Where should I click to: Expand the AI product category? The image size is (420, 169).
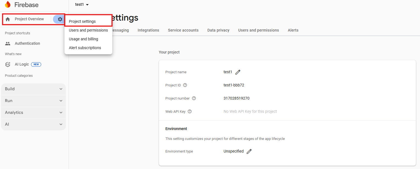pyautogui.click(x=33, y=124)
